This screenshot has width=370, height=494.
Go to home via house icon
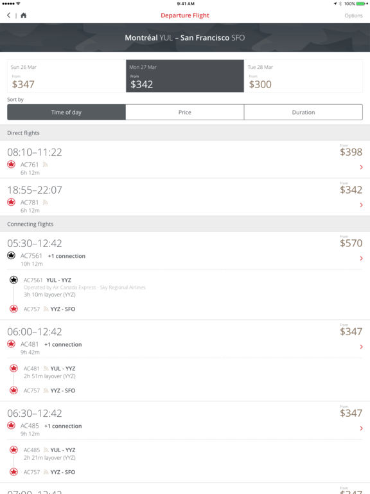[x=24, y=15]
